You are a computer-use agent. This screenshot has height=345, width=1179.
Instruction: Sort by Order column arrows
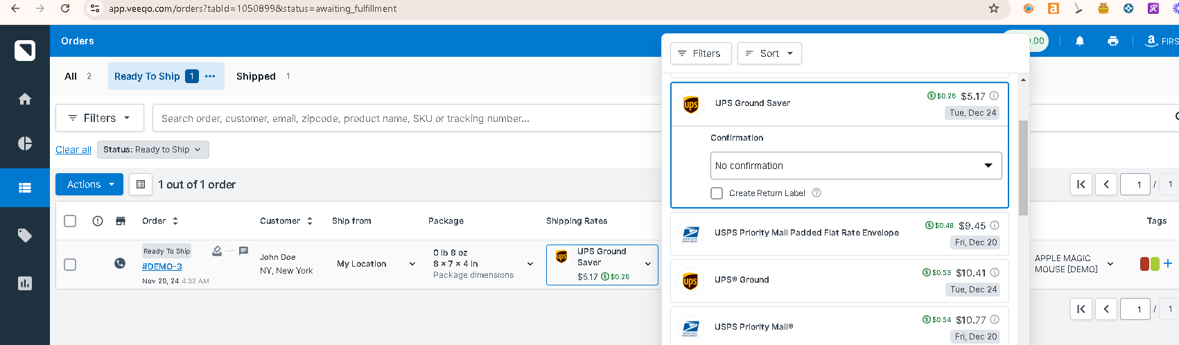click(x=175, y=221)
